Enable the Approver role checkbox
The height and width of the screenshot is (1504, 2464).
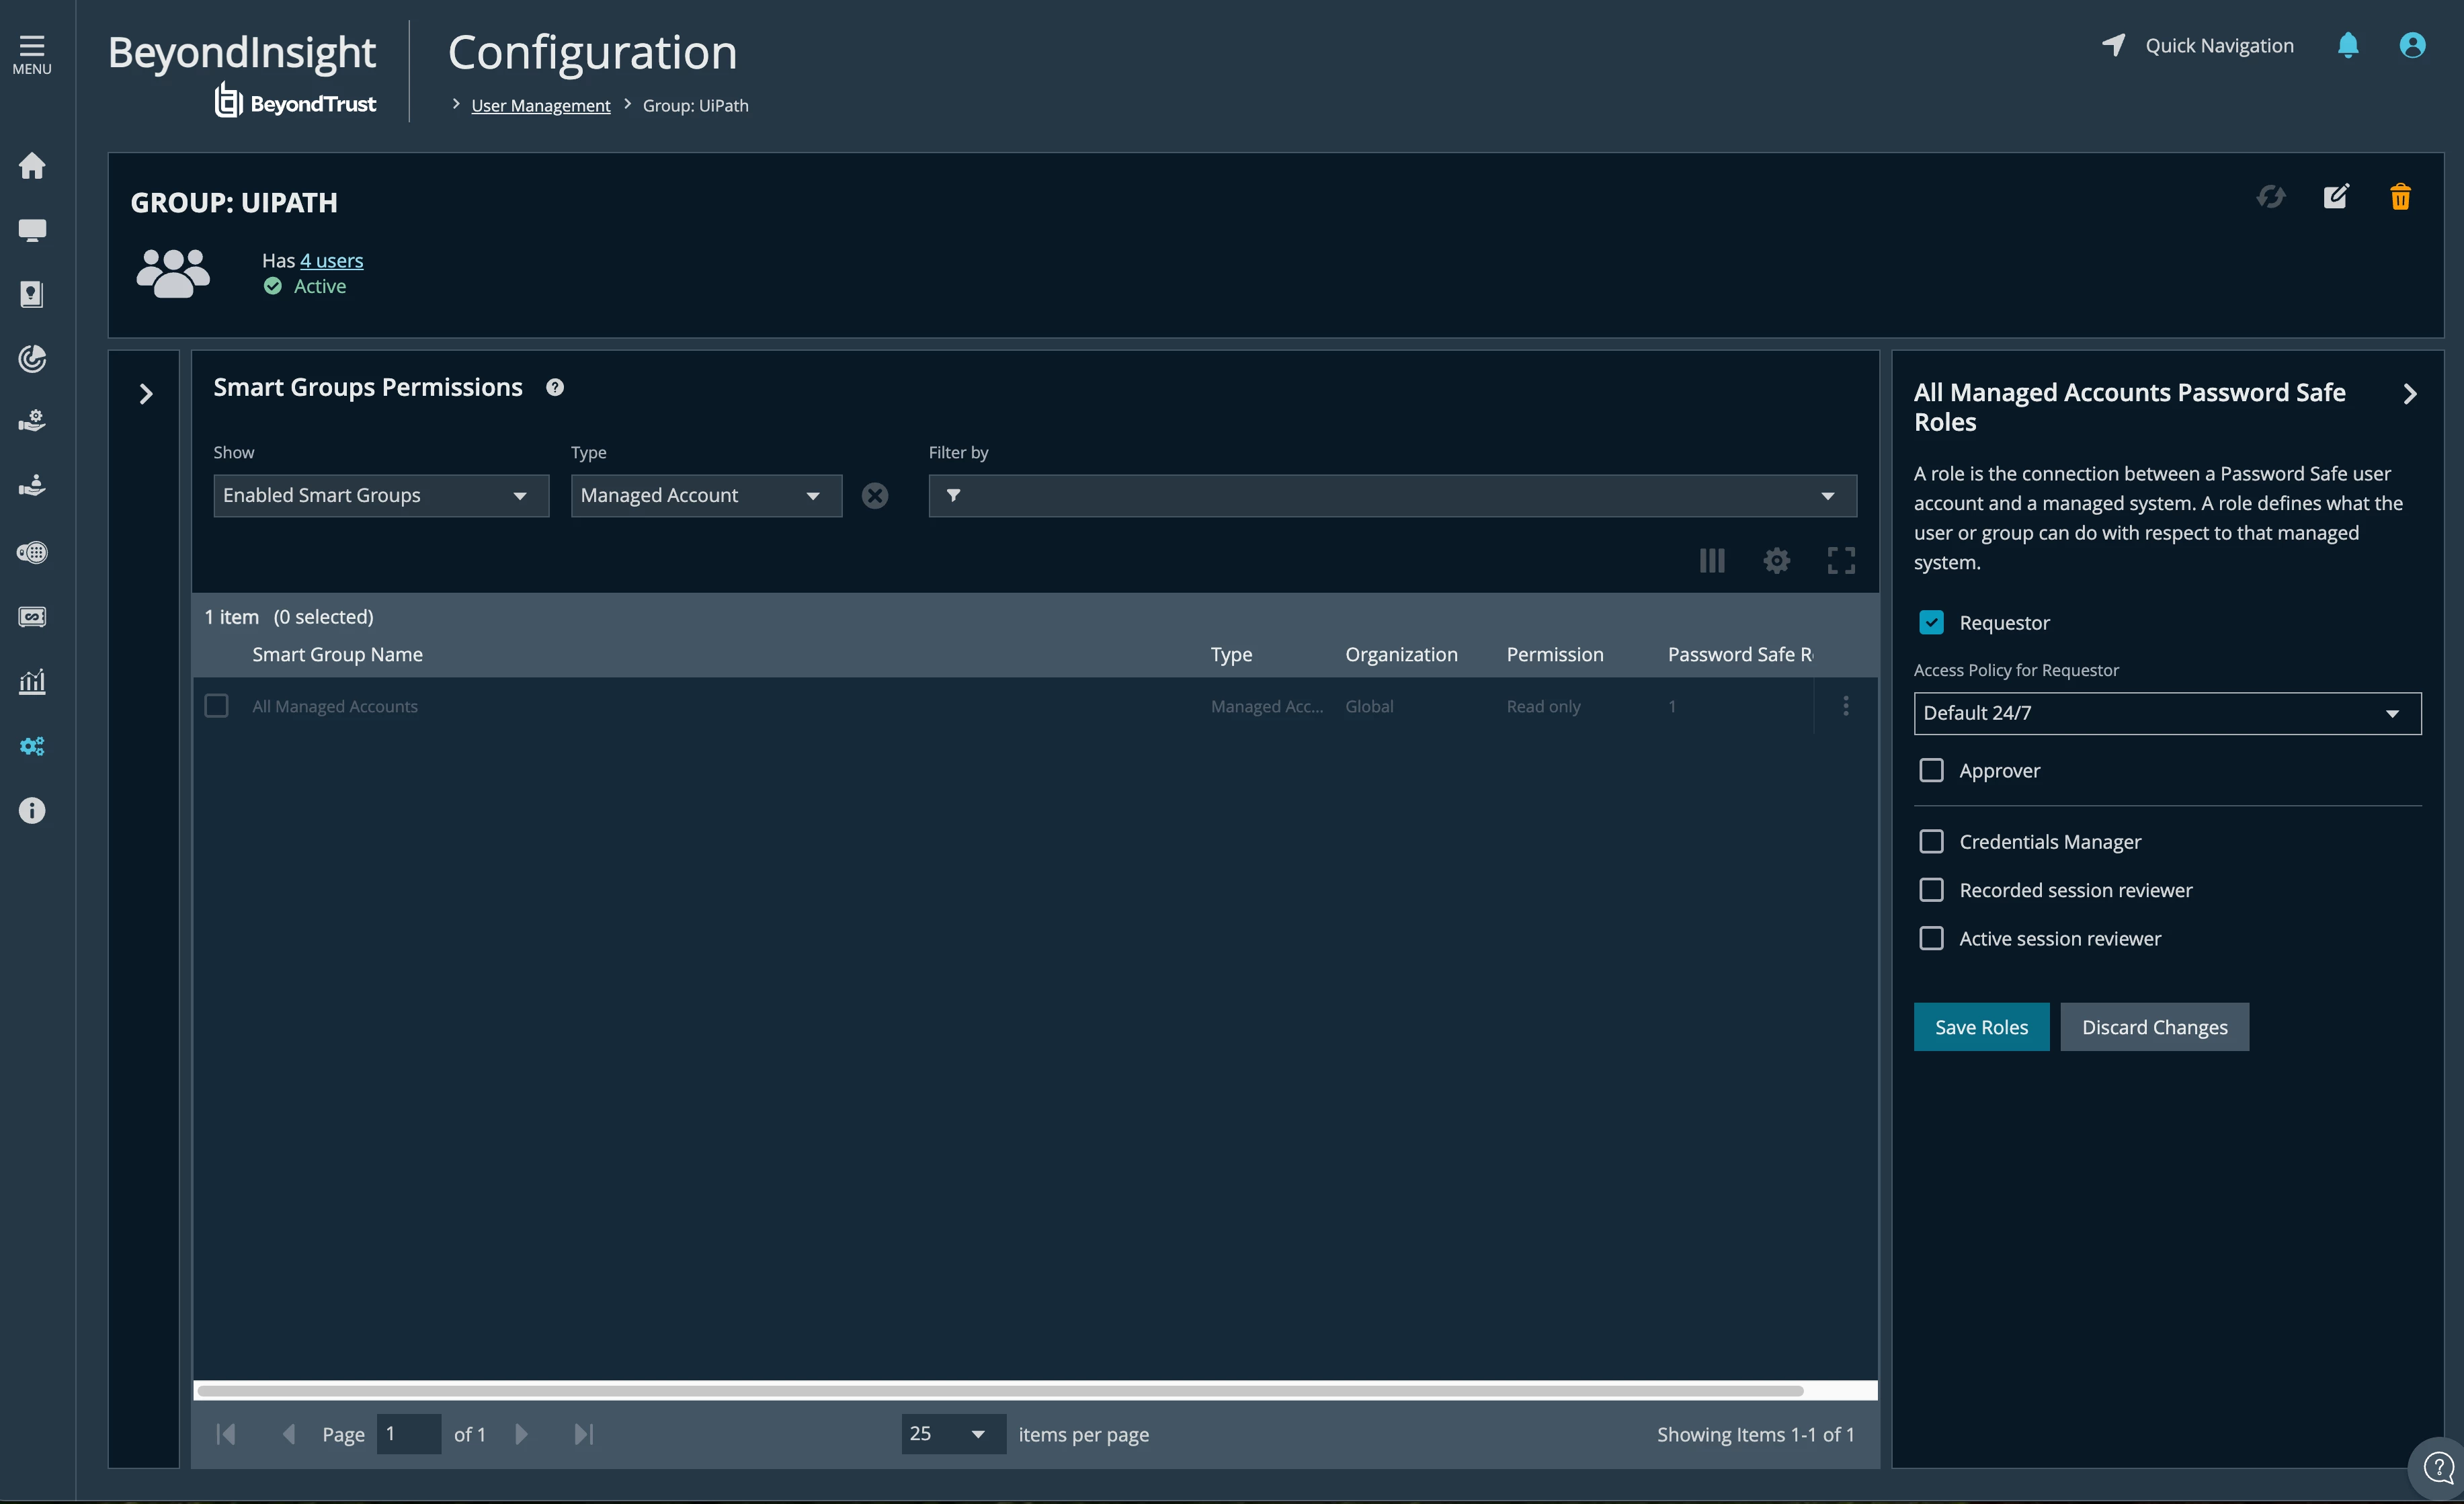(1931, 770)
